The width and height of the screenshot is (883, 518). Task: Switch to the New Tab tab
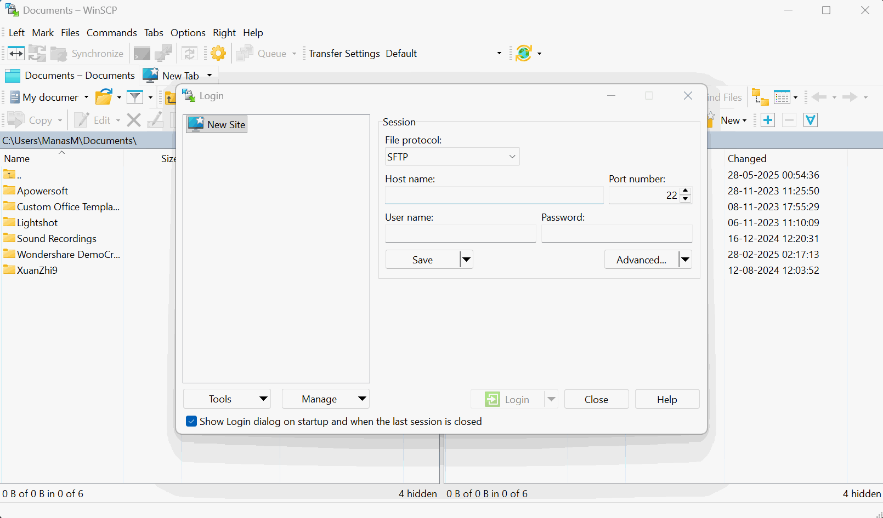(x=180, y=76)
